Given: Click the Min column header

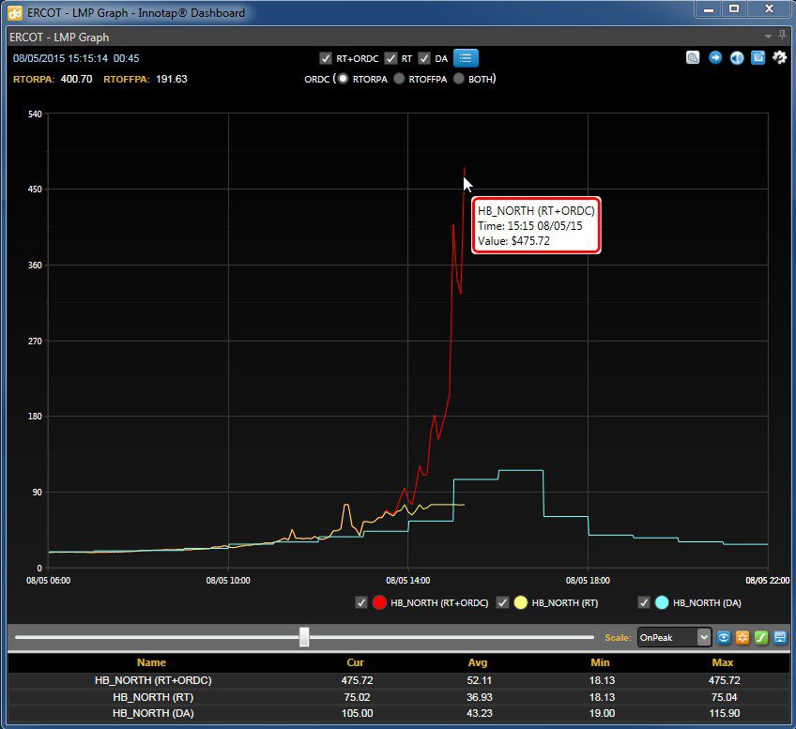Looking at the screenshot, I should (600, 662).
